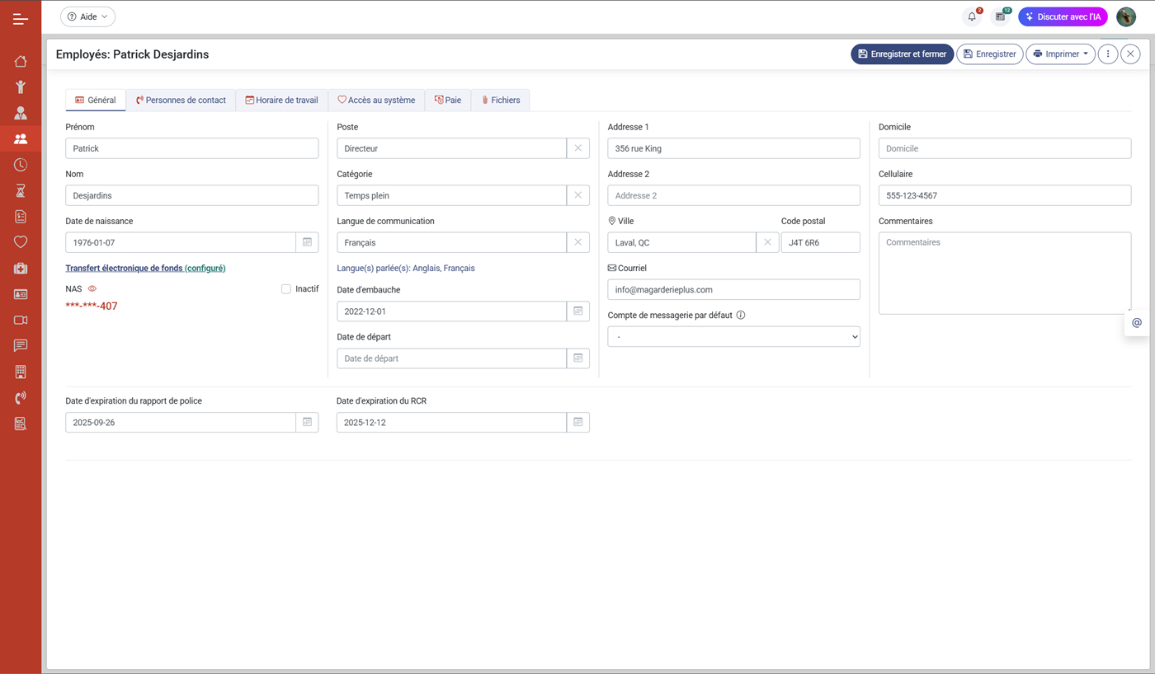Open date of birth calendar picker

point(307,242)
